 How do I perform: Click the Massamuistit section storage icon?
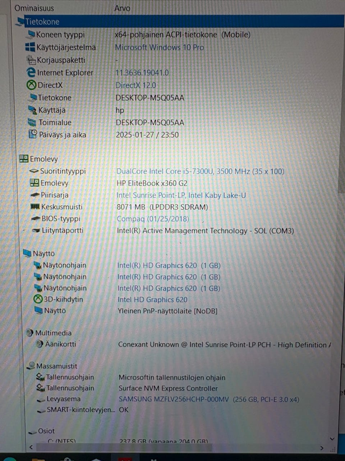(31, 366)
